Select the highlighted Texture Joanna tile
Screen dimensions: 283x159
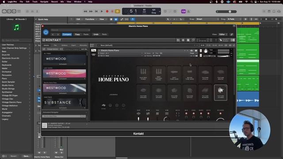[221, 92]
